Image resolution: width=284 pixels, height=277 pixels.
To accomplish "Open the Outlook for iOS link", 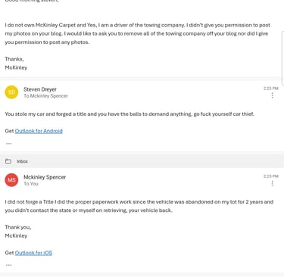I will click(33, 253).
